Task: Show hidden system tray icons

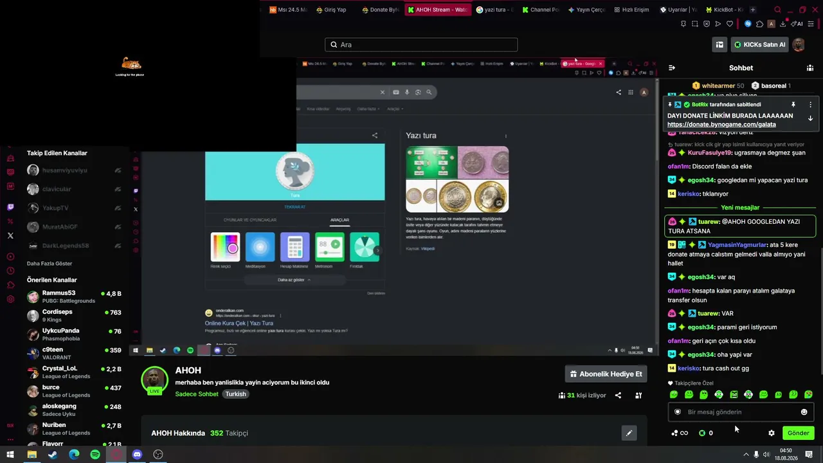Action: 746,455
